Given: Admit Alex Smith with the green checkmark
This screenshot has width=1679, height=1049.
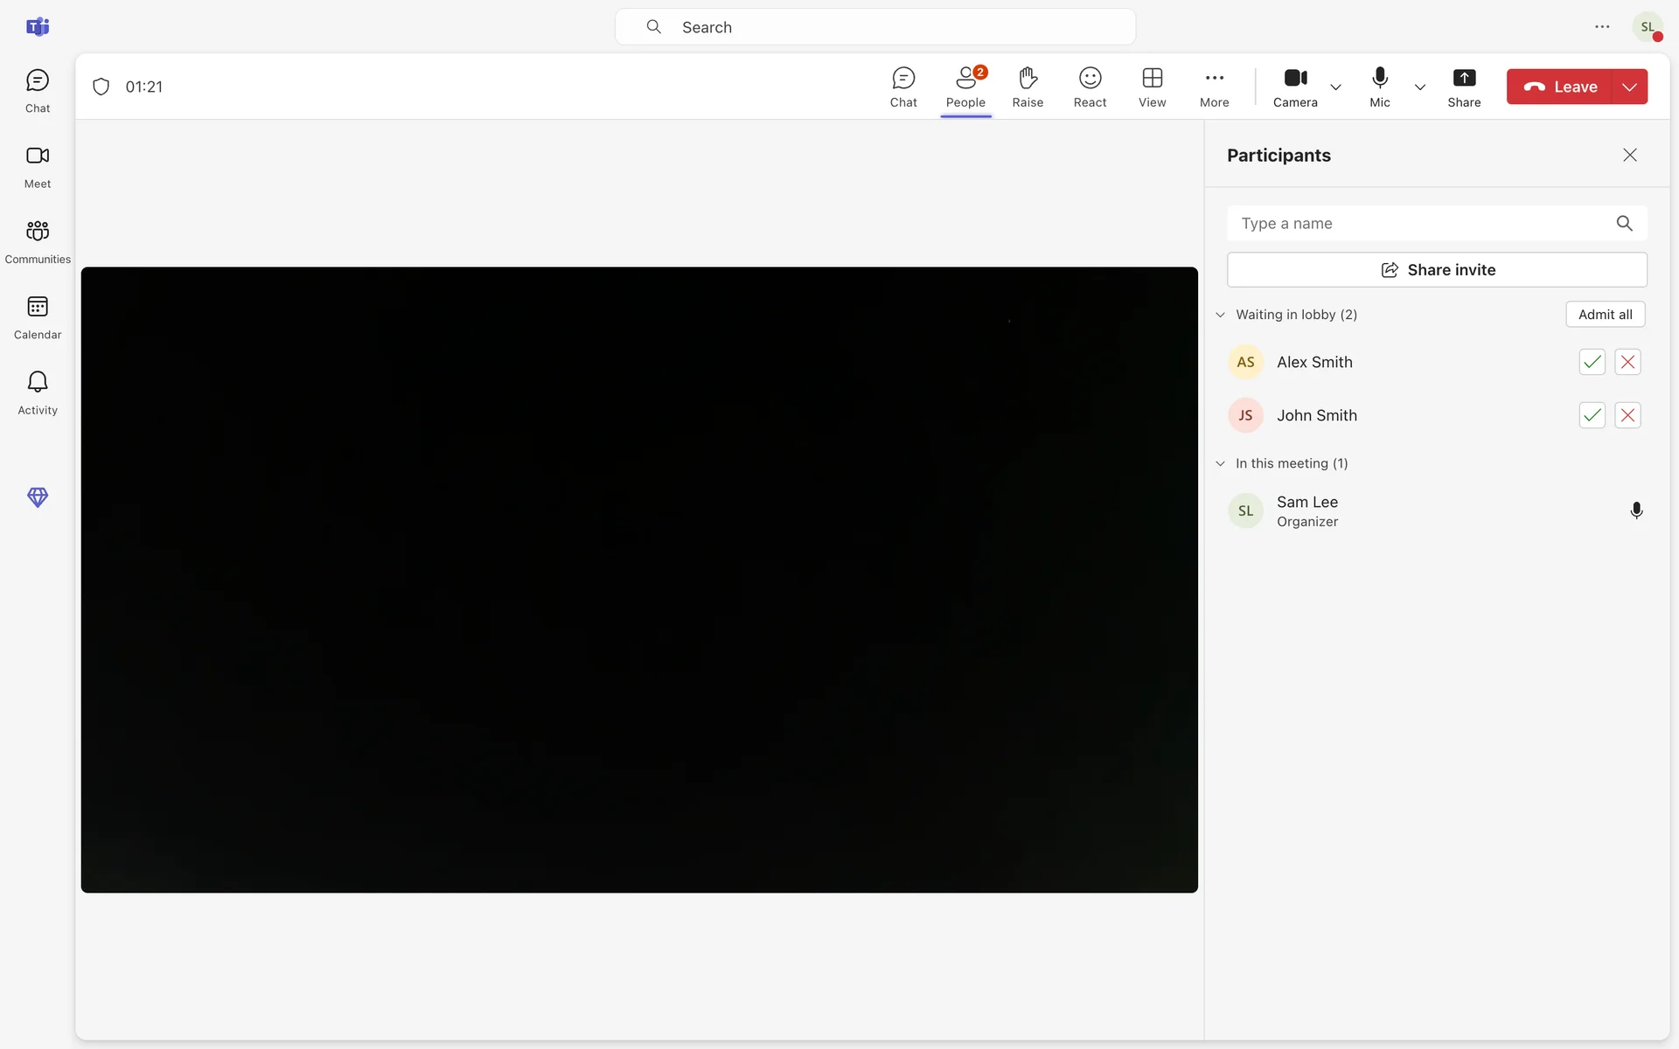Looking at the screenshot, I should (1592, 362).
